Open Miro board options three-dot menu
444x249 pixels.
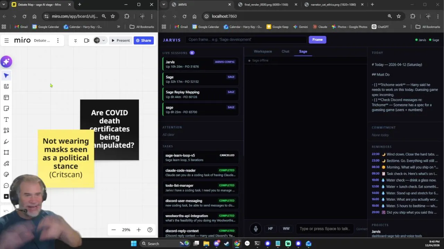tap(58, 40)
